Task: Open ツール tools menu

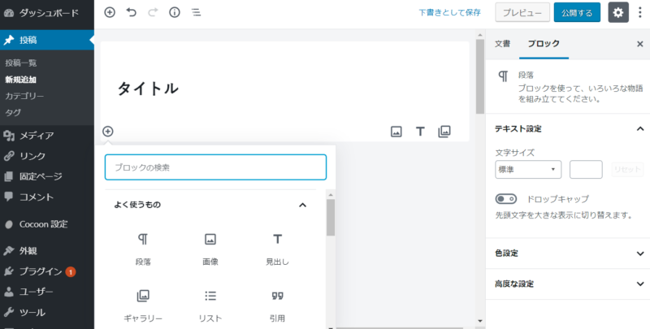Action: click(x=47, y=312)
